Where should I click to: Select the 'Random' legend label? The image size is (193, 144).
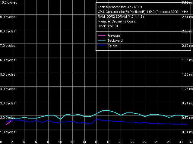coord(113,45)
